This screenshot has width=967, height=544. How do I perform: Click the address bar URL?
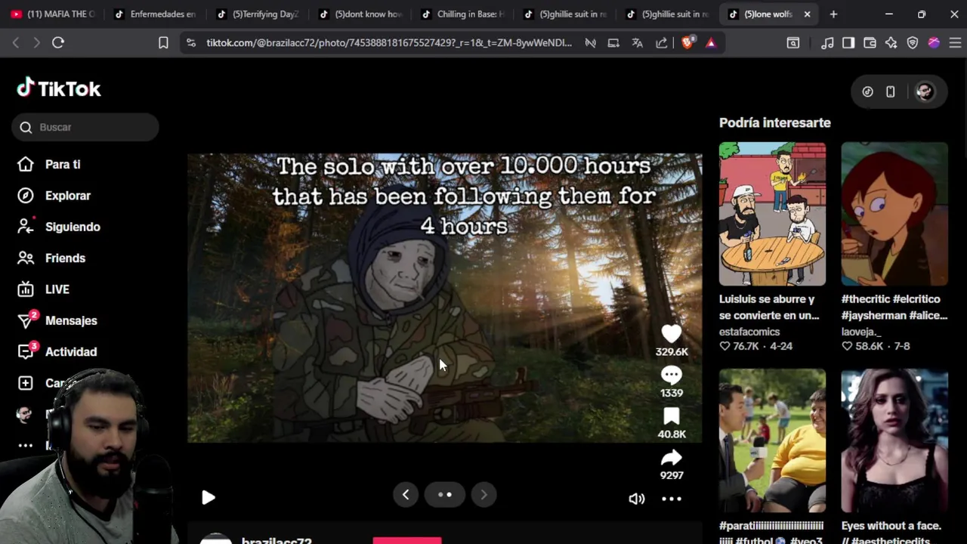(x=389, y=43)
